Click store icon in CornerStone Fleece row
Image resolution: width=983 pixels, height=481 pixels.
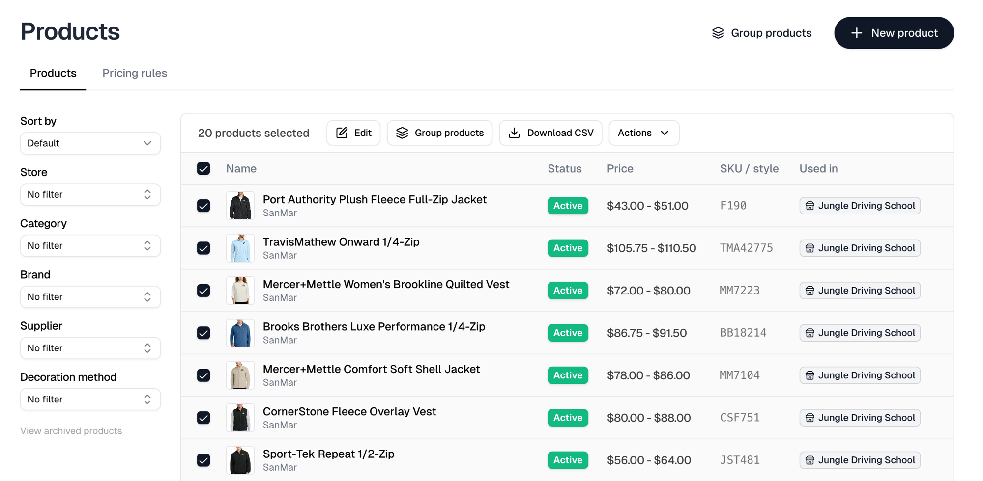tap(810, 418)
